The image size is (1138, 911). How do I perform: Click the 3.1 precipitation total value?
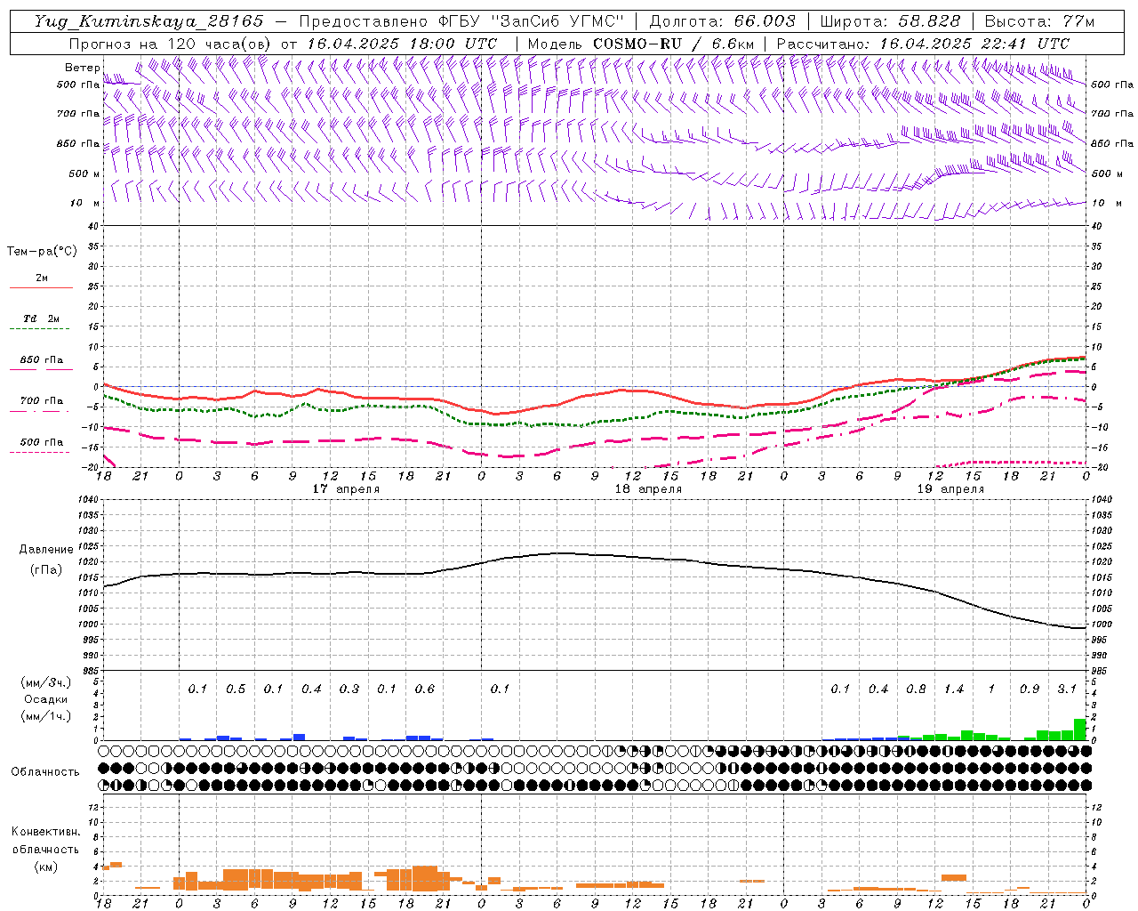pos(1067,689)
